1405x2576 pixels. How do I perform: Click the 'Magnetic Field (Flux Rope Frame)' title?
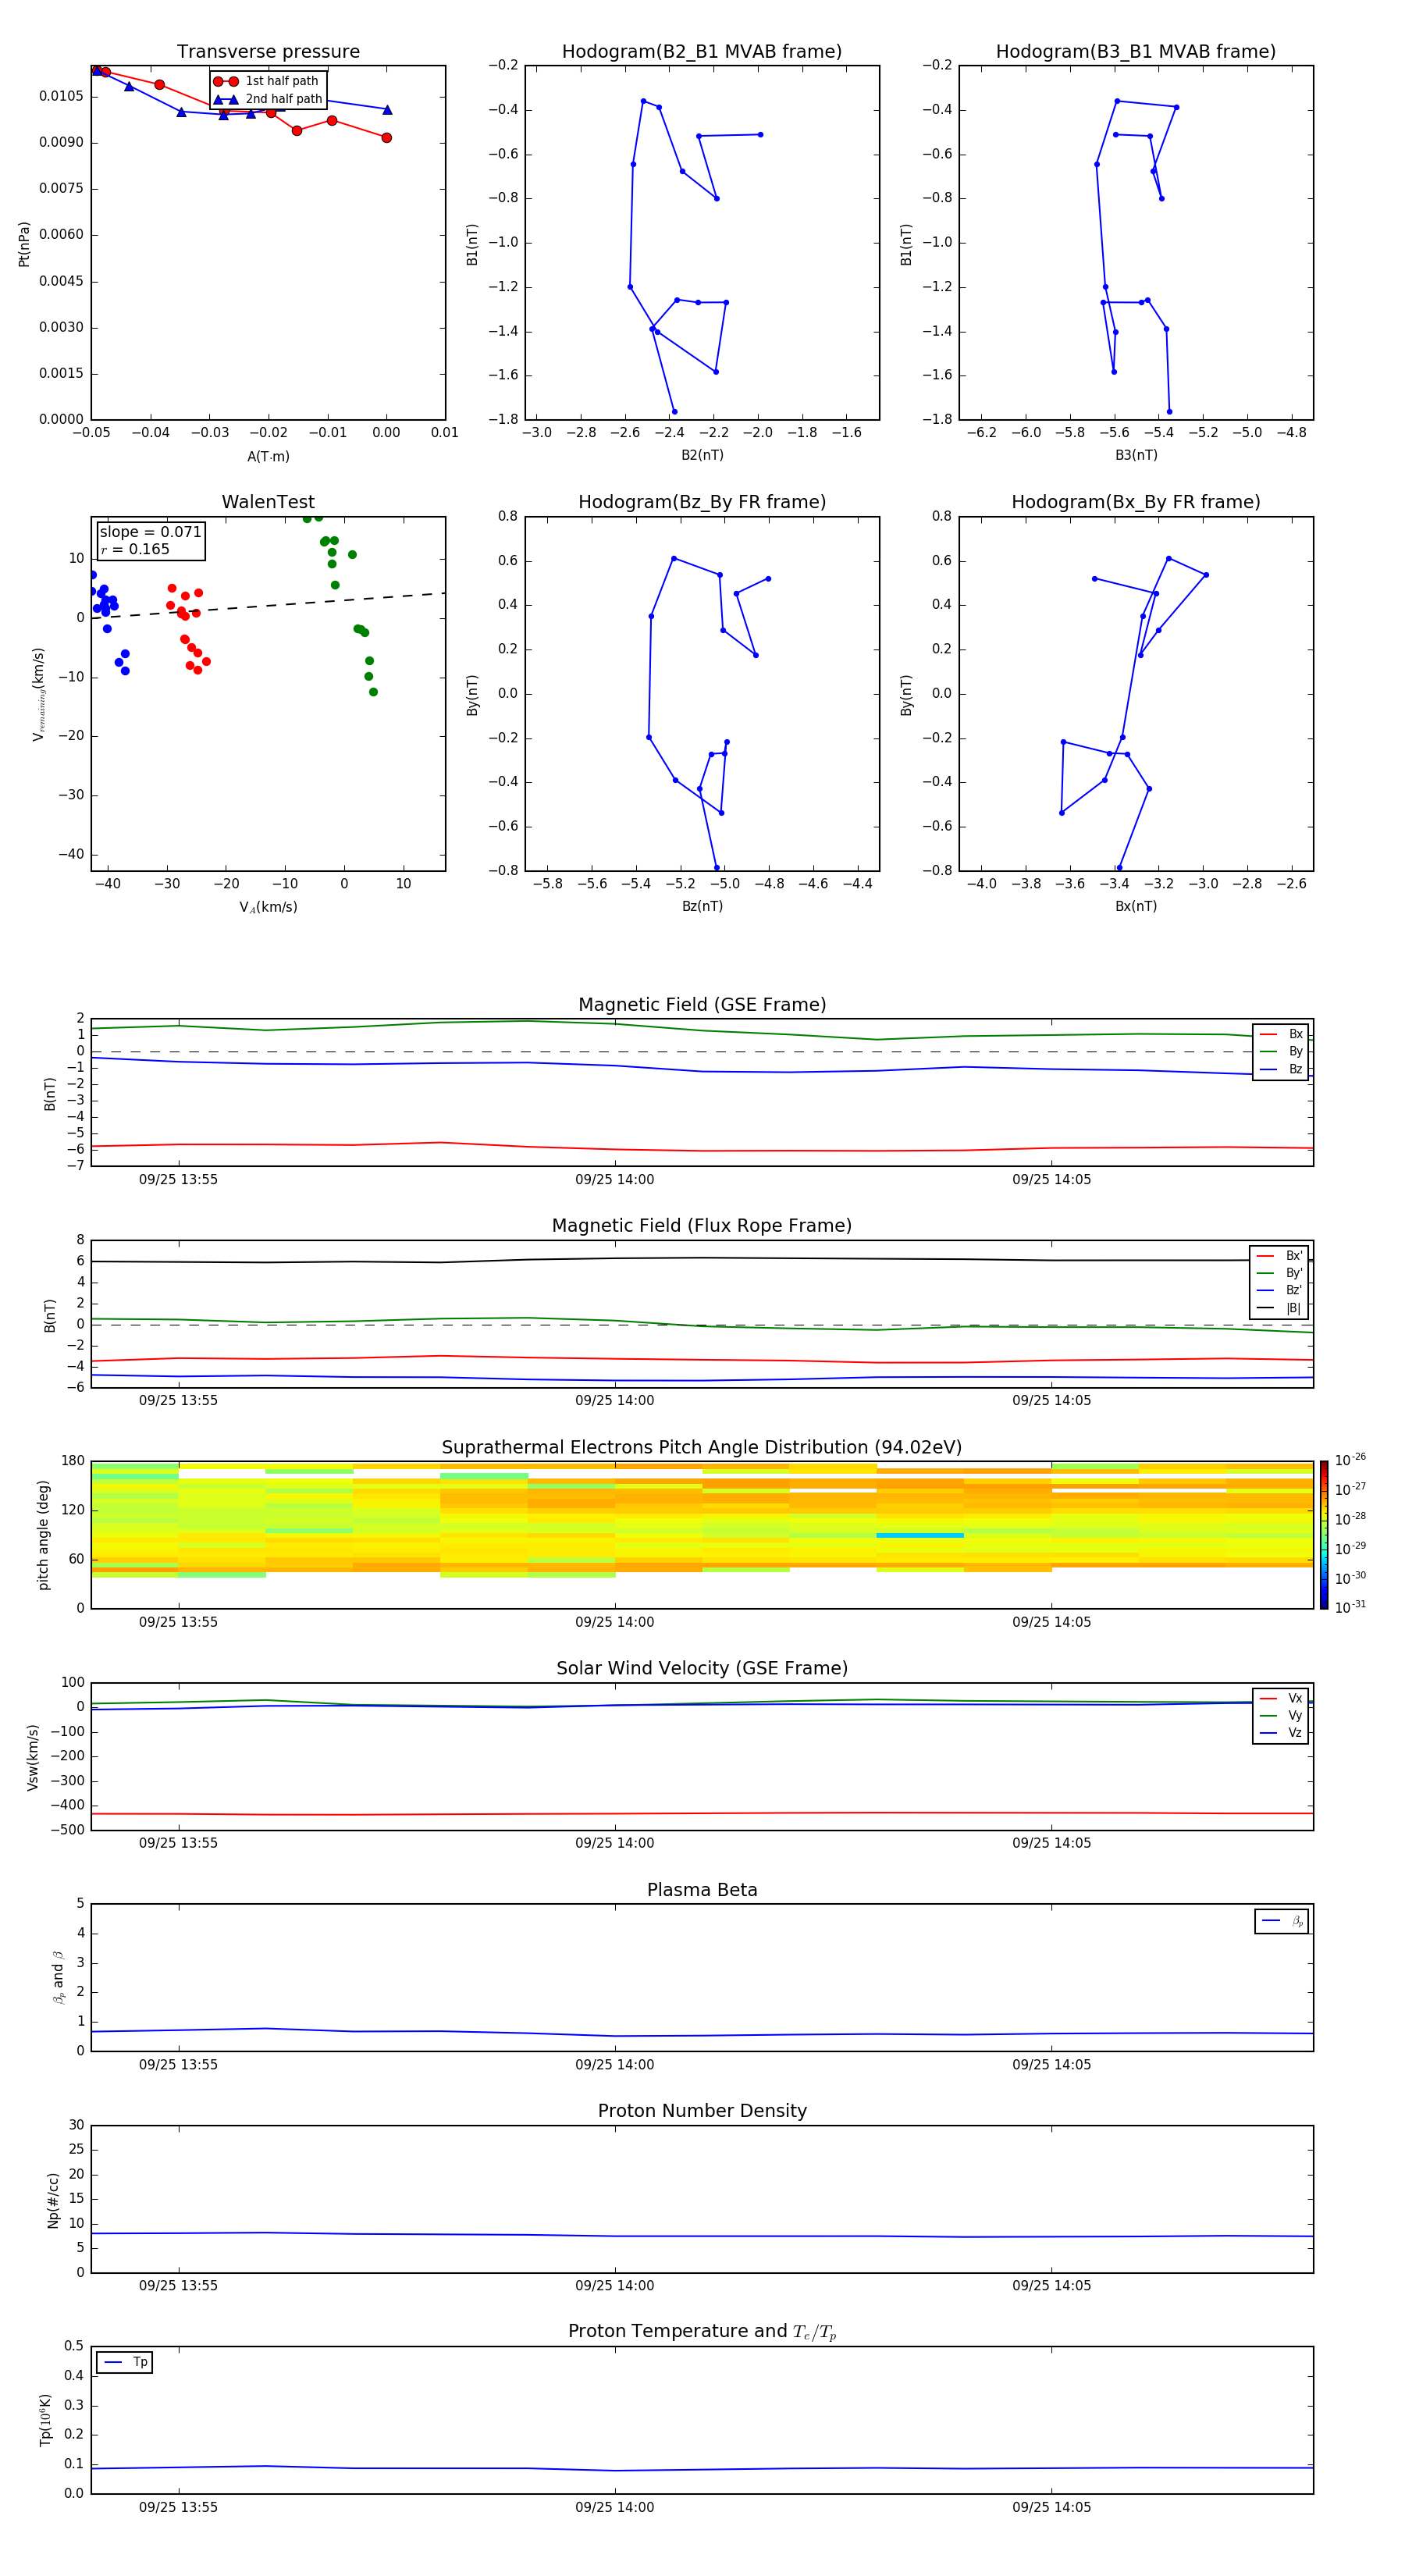[702, 1225]
